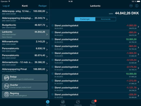The height and width of the screenshot is (106, 141).
Task: Tap the Overfør transfer arrows icon
Action: (6, 86)
